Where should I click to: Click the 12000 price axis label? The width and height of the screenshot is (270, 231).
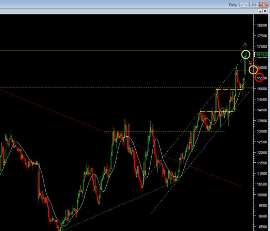click(262, 153)
